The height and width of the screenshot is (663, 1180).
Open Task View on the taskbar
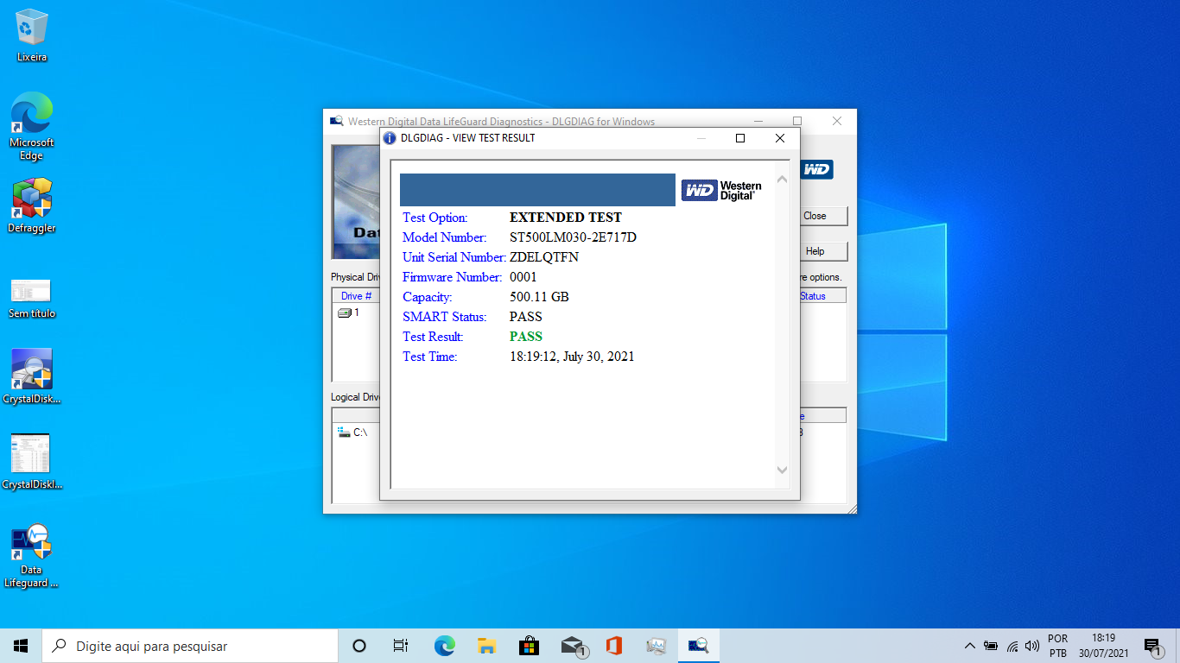point(401,646)
